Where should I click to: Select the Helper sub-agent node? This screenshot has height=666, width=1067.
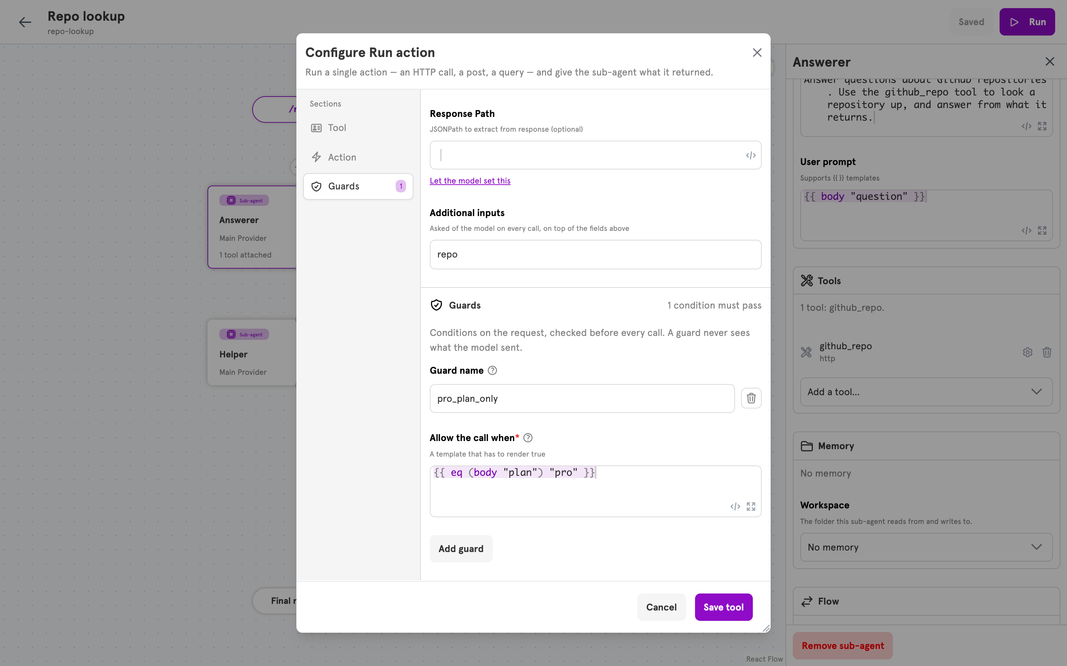(252, 352)
